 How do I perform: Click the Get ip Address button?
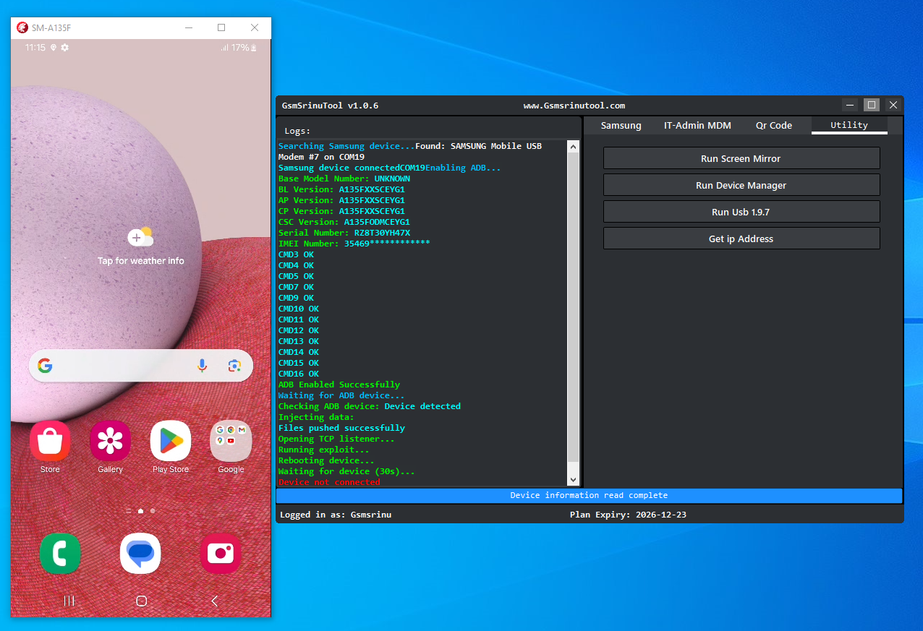[741, 239]
